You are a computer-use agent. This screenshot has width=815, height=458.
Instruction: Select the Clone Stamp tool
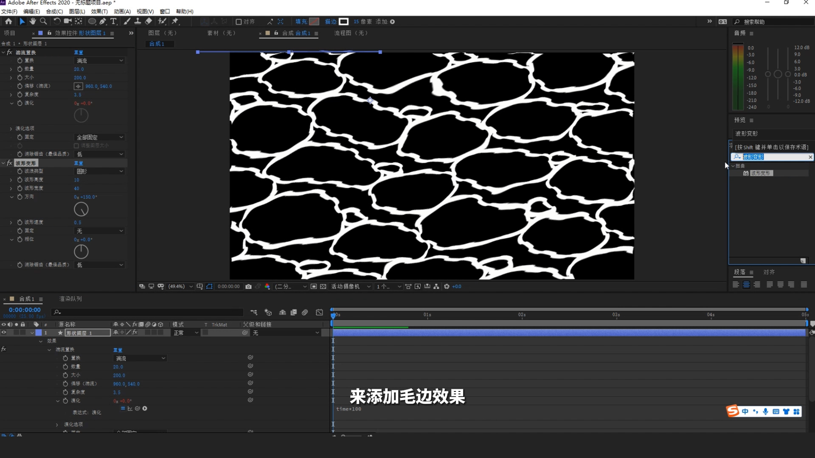[x=138, y=21]
